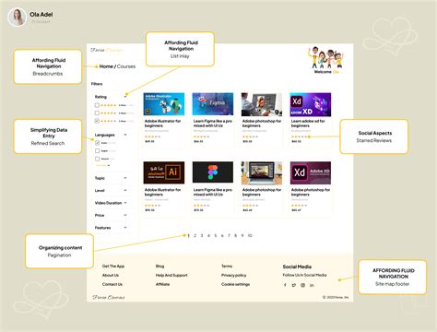
Task: Open the laptop photo course thumbnail
Action: pyautogui.click(x=262, y=172)
